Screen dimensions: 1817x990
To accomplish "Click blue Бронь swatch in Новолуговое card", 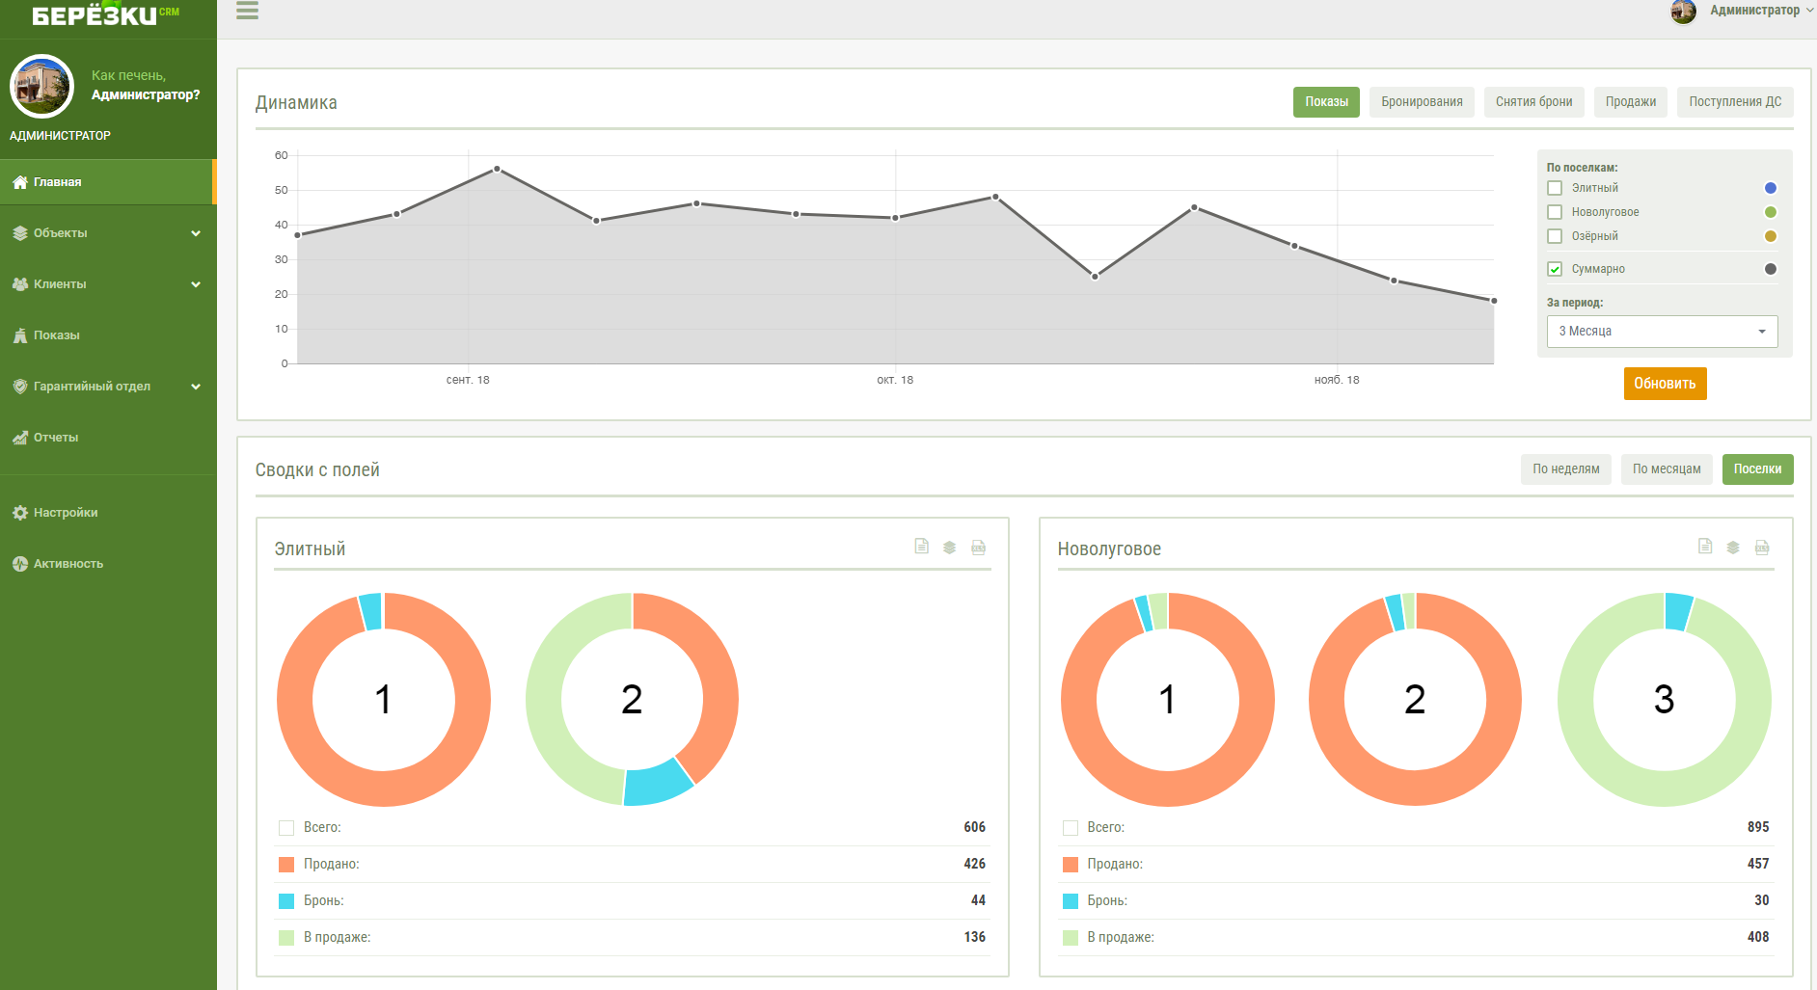I will point(1071,901).
